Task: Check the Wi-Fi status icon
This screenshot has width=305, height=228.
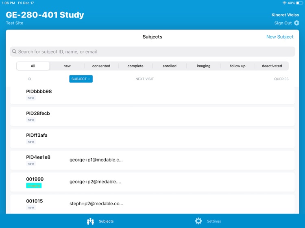Action: (x=284, y=3)
